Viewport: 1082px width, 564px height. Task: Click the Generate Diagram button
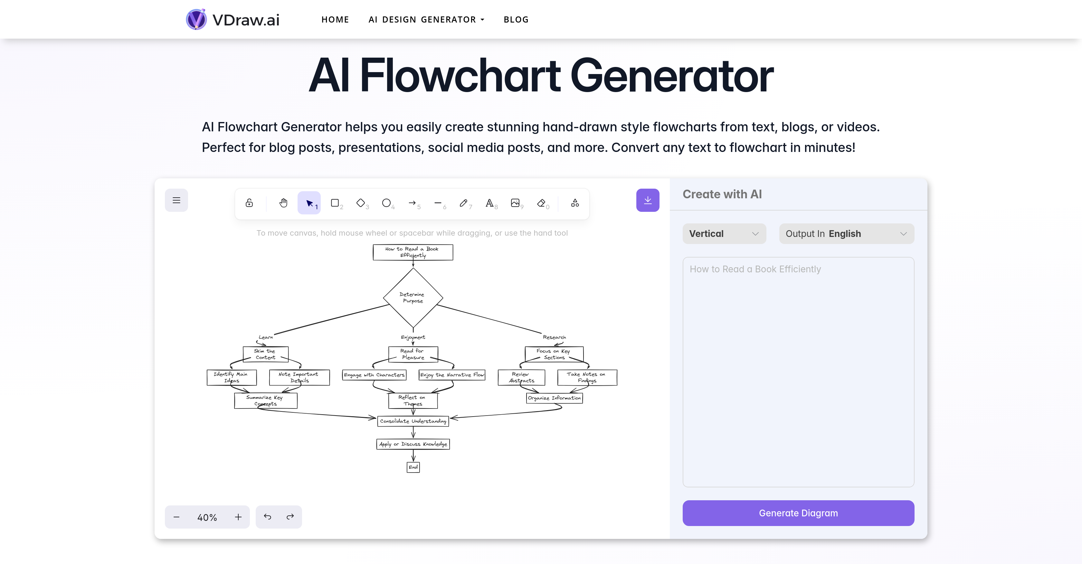tap(798, 513)
